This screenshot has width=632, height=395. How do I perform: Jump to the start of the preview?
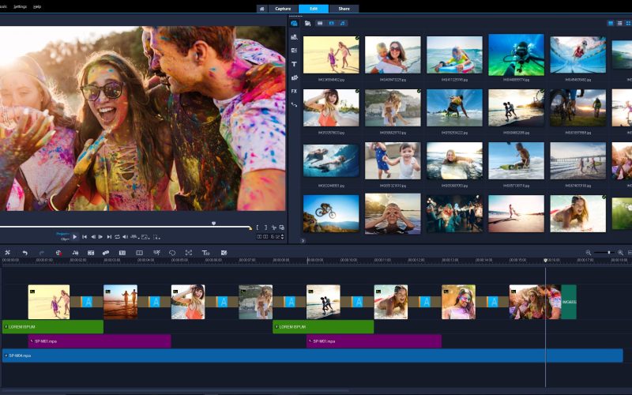point(85,236)
